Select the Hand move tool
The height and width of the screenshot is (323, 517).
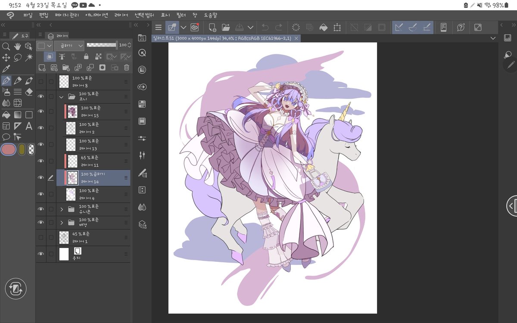tap(17, 47)
